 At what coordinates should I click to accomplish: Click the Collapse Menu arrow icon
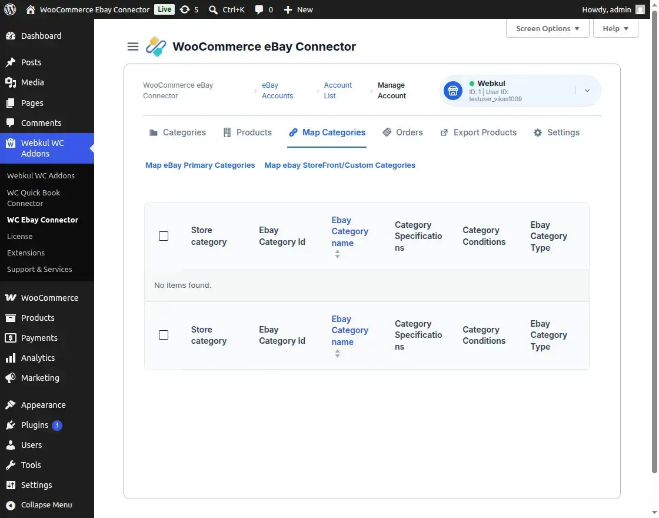click(x=11, y=505)
